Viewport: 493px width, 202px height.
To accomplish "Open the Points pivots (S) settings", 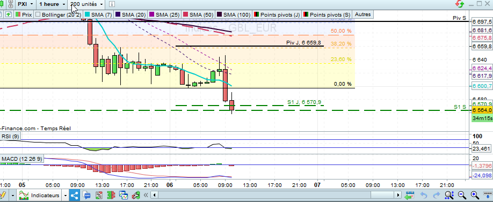I will pos(327,14).
